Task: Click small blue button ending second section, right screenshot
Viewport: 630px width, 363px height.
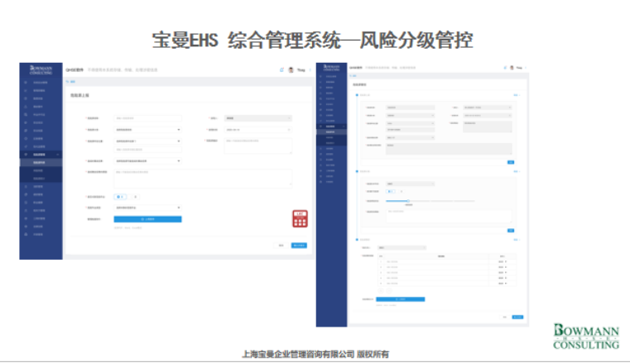Action: (x=511, y=231)
